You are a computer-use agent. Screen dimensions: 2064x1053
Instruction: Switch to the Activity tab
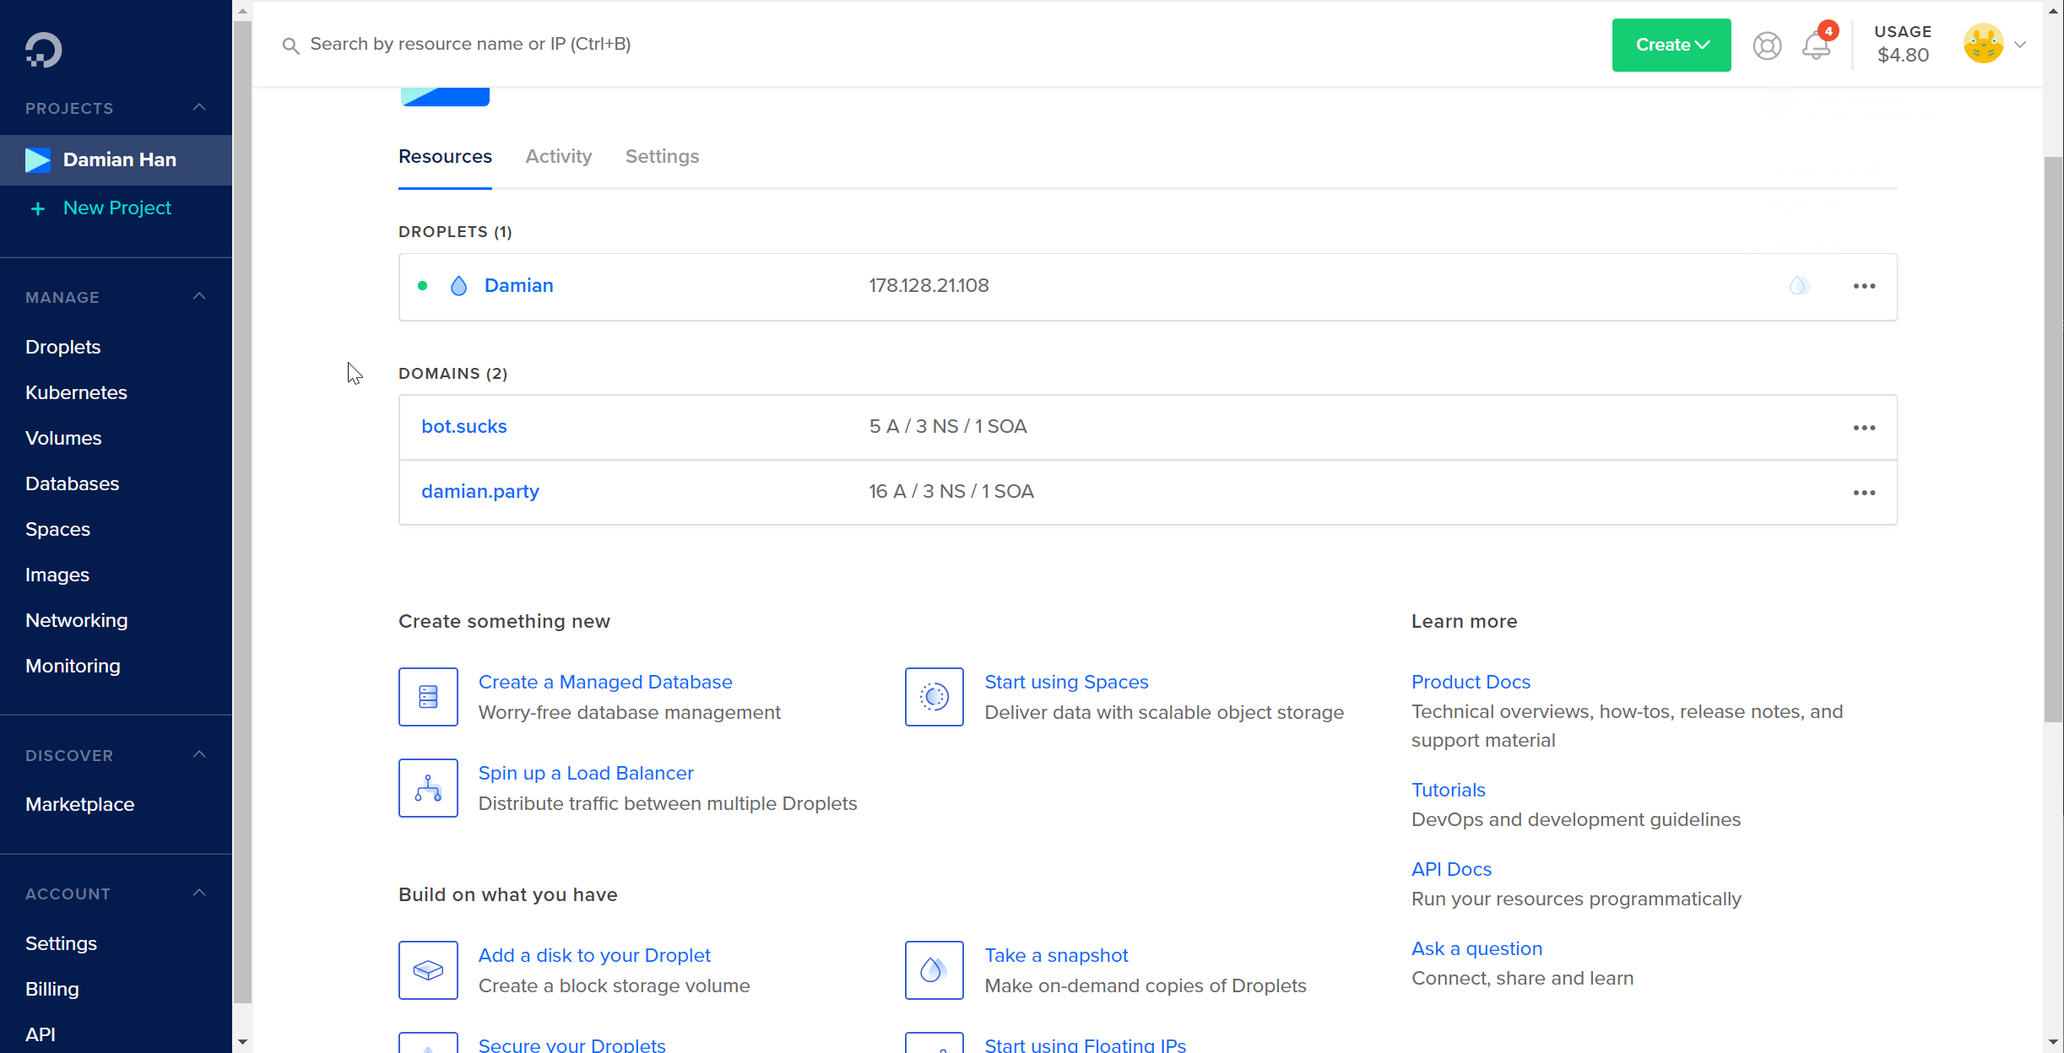(x=558, y=157)
